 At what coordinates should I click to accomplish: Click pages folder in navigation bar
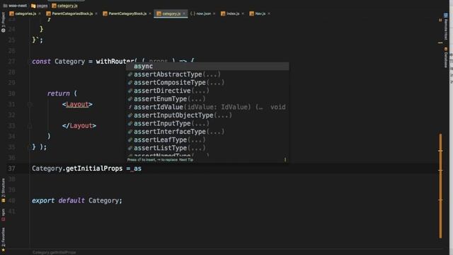pos(40,6)
